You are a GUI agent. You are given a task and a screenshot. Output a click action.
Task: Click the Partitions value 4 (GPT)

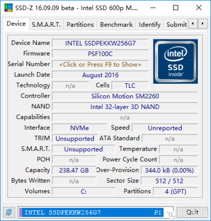click(175, 191)
